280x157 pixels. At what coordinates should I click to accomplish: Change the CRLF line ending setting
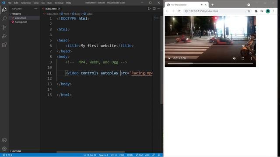point(122,155)
